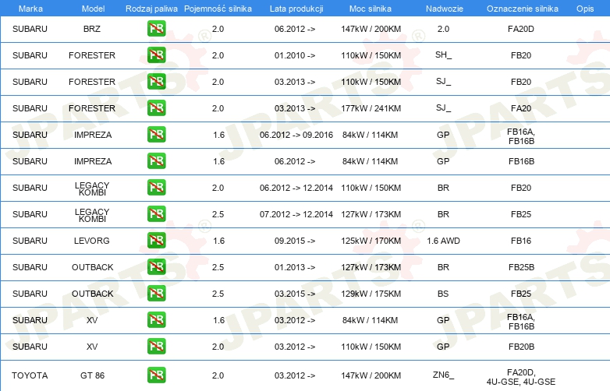The image size is (610, 391).
Task: Click the fuel icon in the Impreza FB16B-only row
Action: coord(156,160)
